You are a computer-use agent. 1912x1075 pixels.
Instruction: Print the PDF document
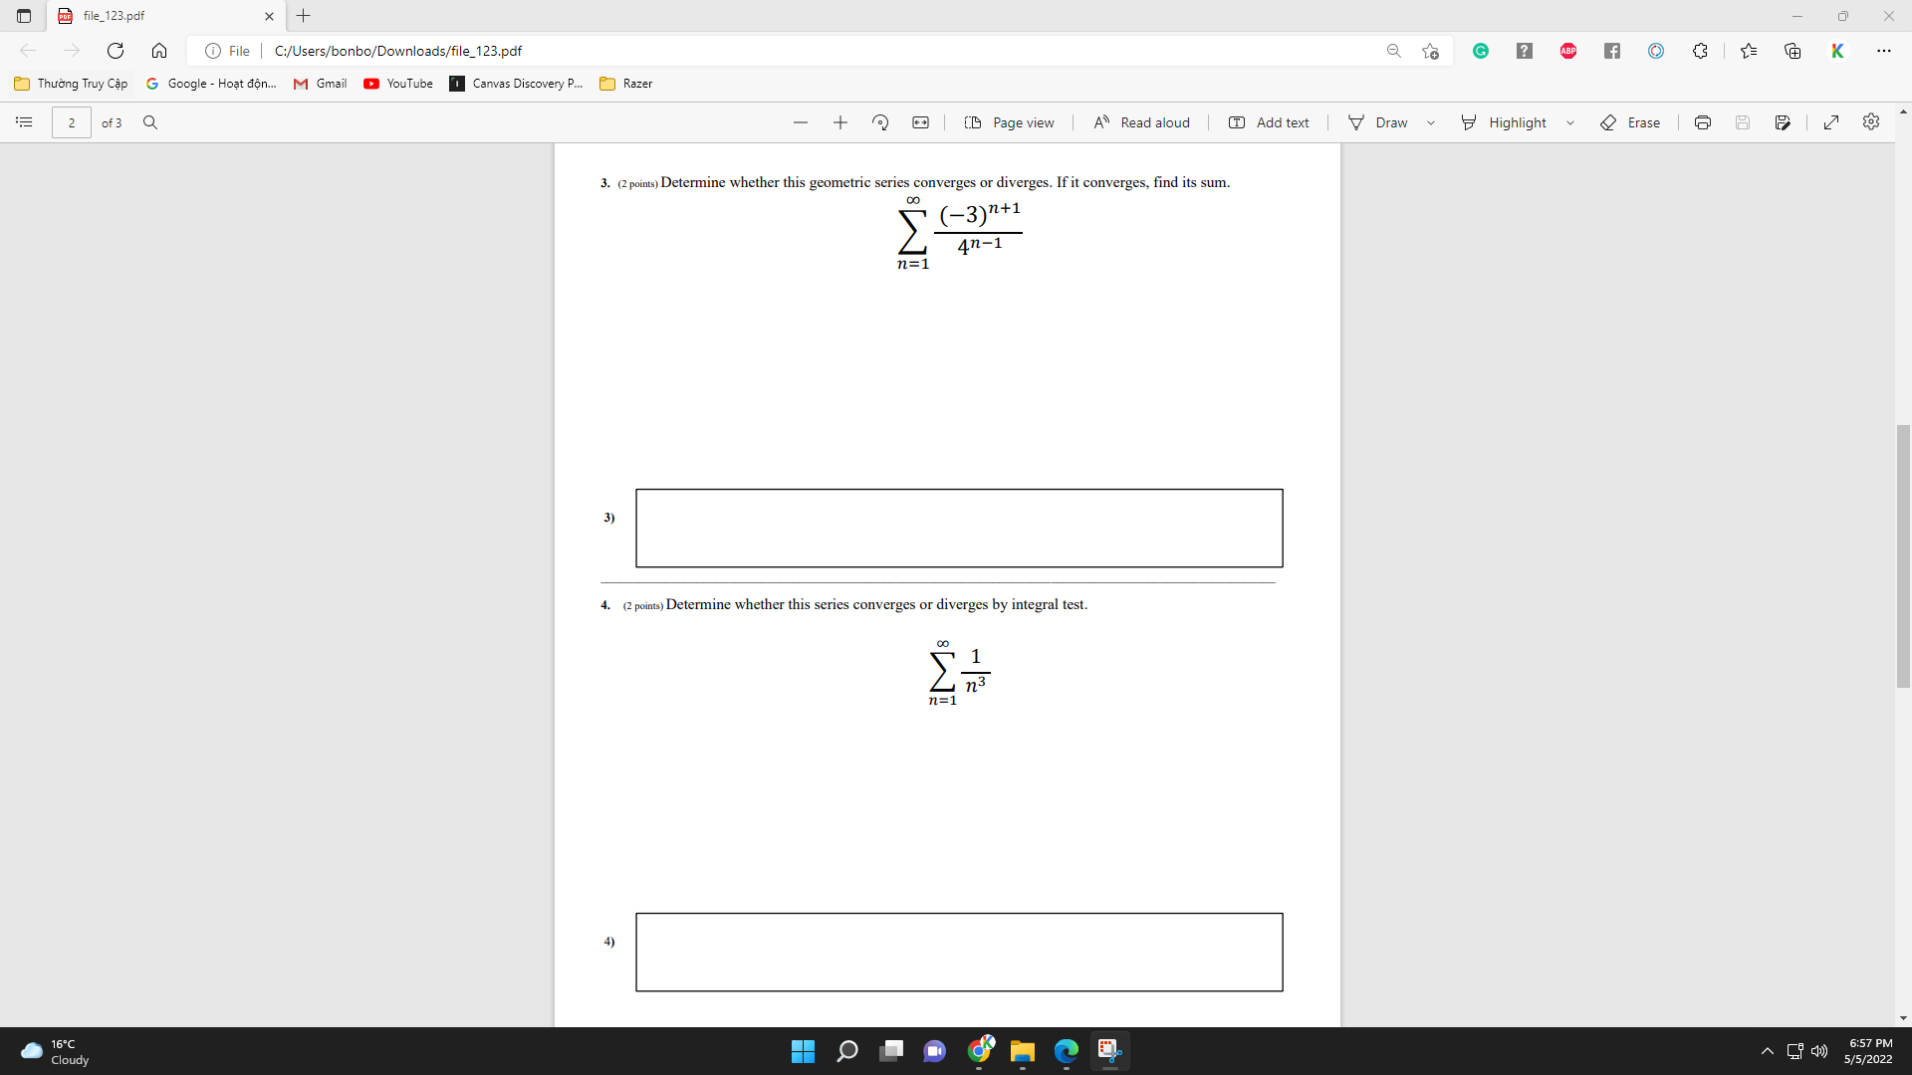(1702, 121)
